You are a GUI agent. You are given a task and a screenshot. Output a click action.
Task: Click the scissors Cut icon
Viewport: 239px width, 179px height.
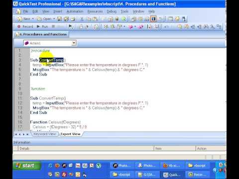(82, 19)
